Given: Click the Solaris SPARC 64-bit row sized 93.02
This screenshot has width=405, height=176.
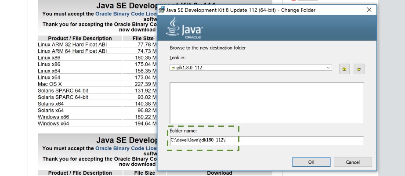Looking at the screenshot, I should (x=97, y=97).
